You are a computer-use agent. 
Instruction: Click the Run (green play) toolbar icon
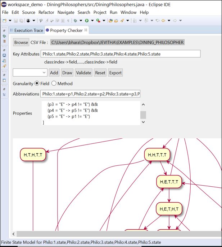click(x=87, y=21)
